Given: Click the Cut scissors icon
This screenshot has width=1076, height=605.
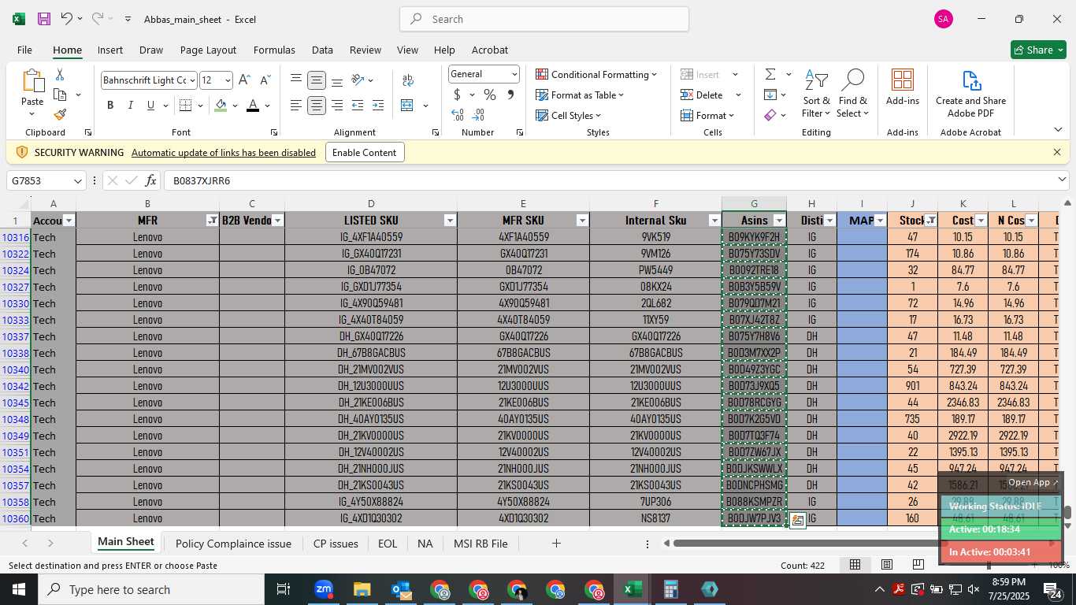Looking at the screenshot, I should pos(60,75).
